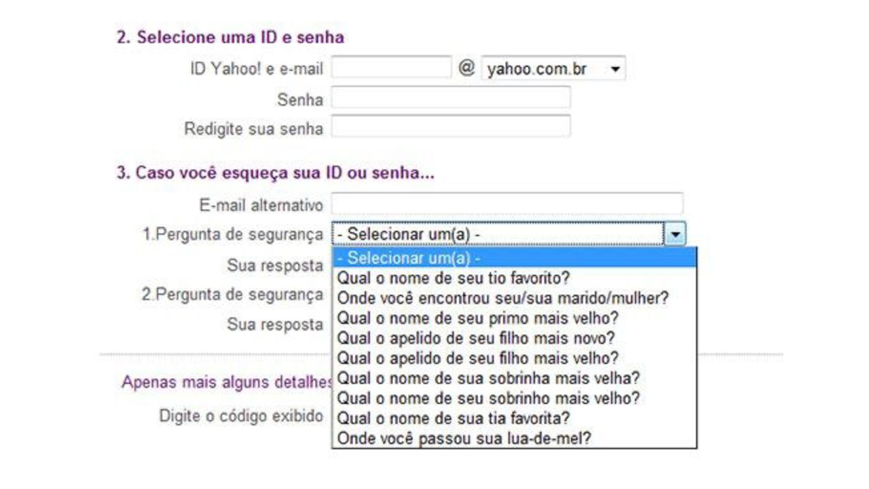
Task: Choose "Qual o nome de seu sobrinho mais velho?"
Action: [488, 398]
